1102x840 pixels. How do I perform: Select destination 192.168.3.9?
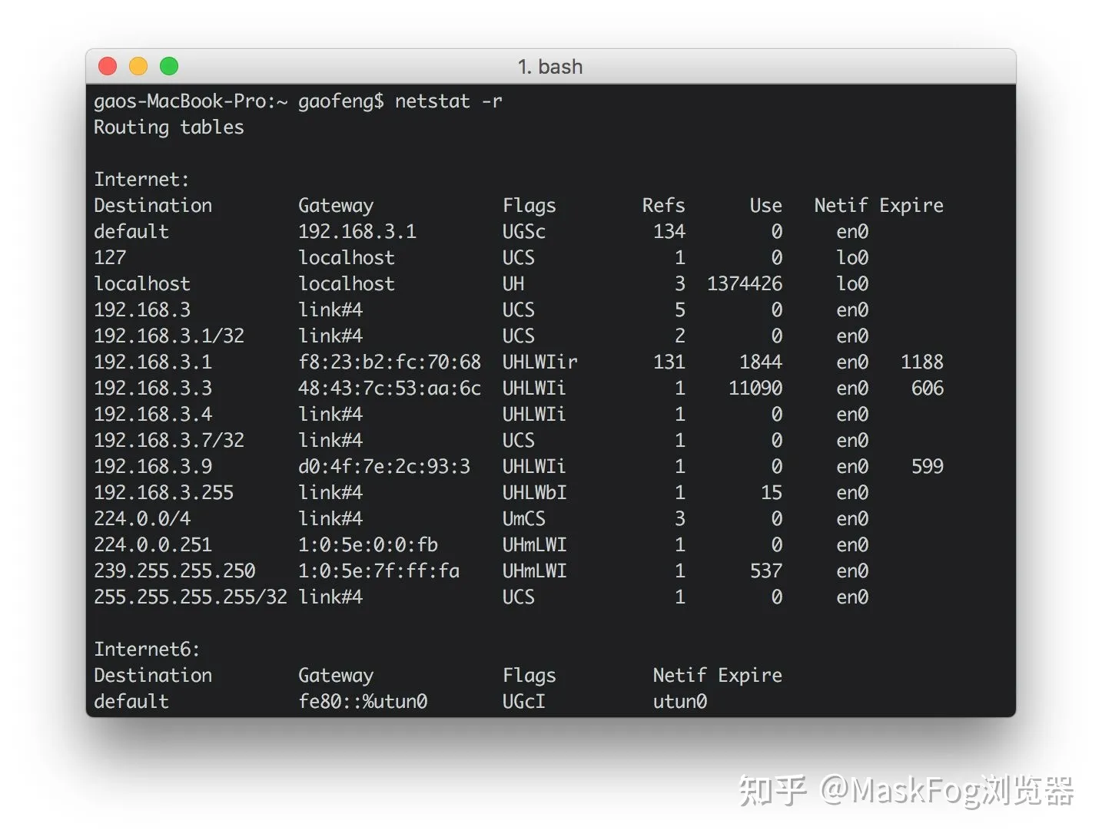click(x=153, y=467)
